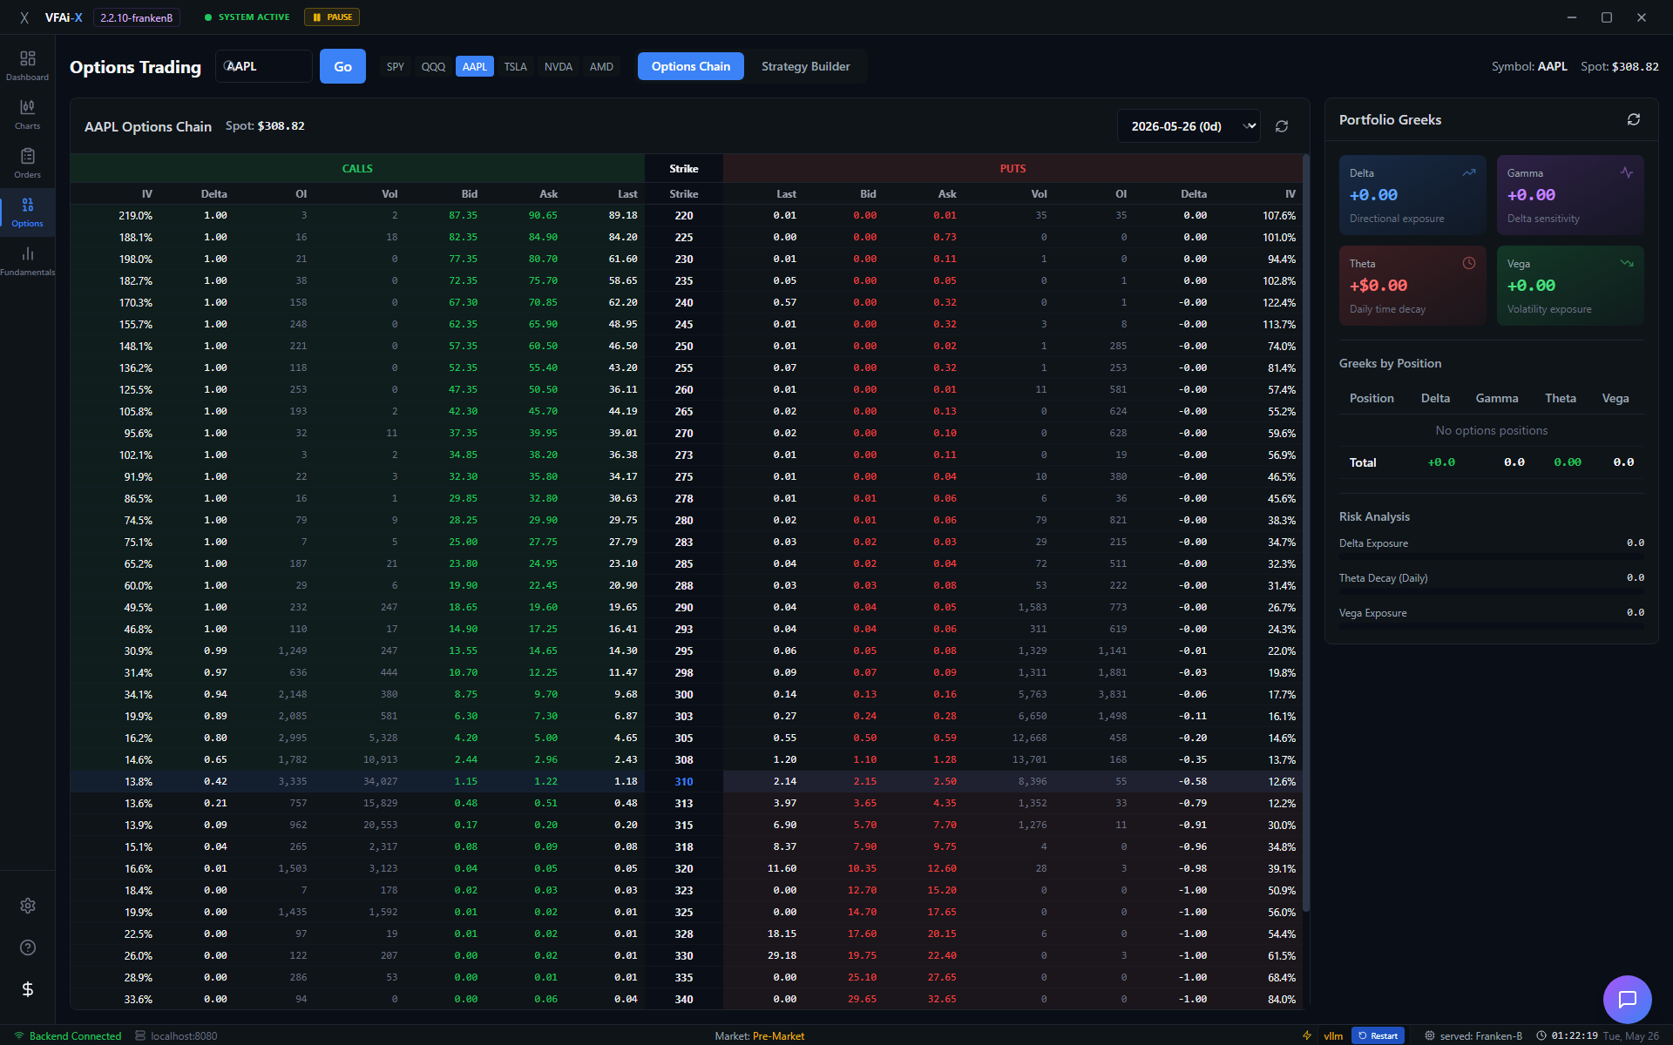The width and height of the screenshot is (1673, 1045).
Task: Select the SPY quick symbol
Action: click(x=396, y=66)
